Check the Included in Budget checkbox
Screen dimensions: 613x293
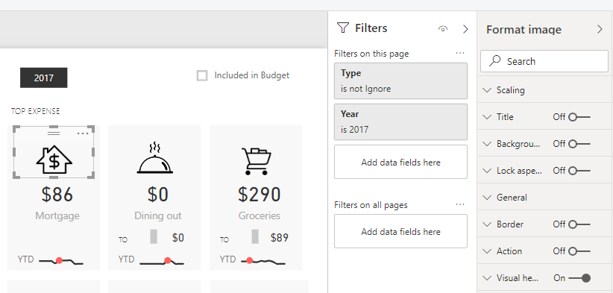click(202, 75)
